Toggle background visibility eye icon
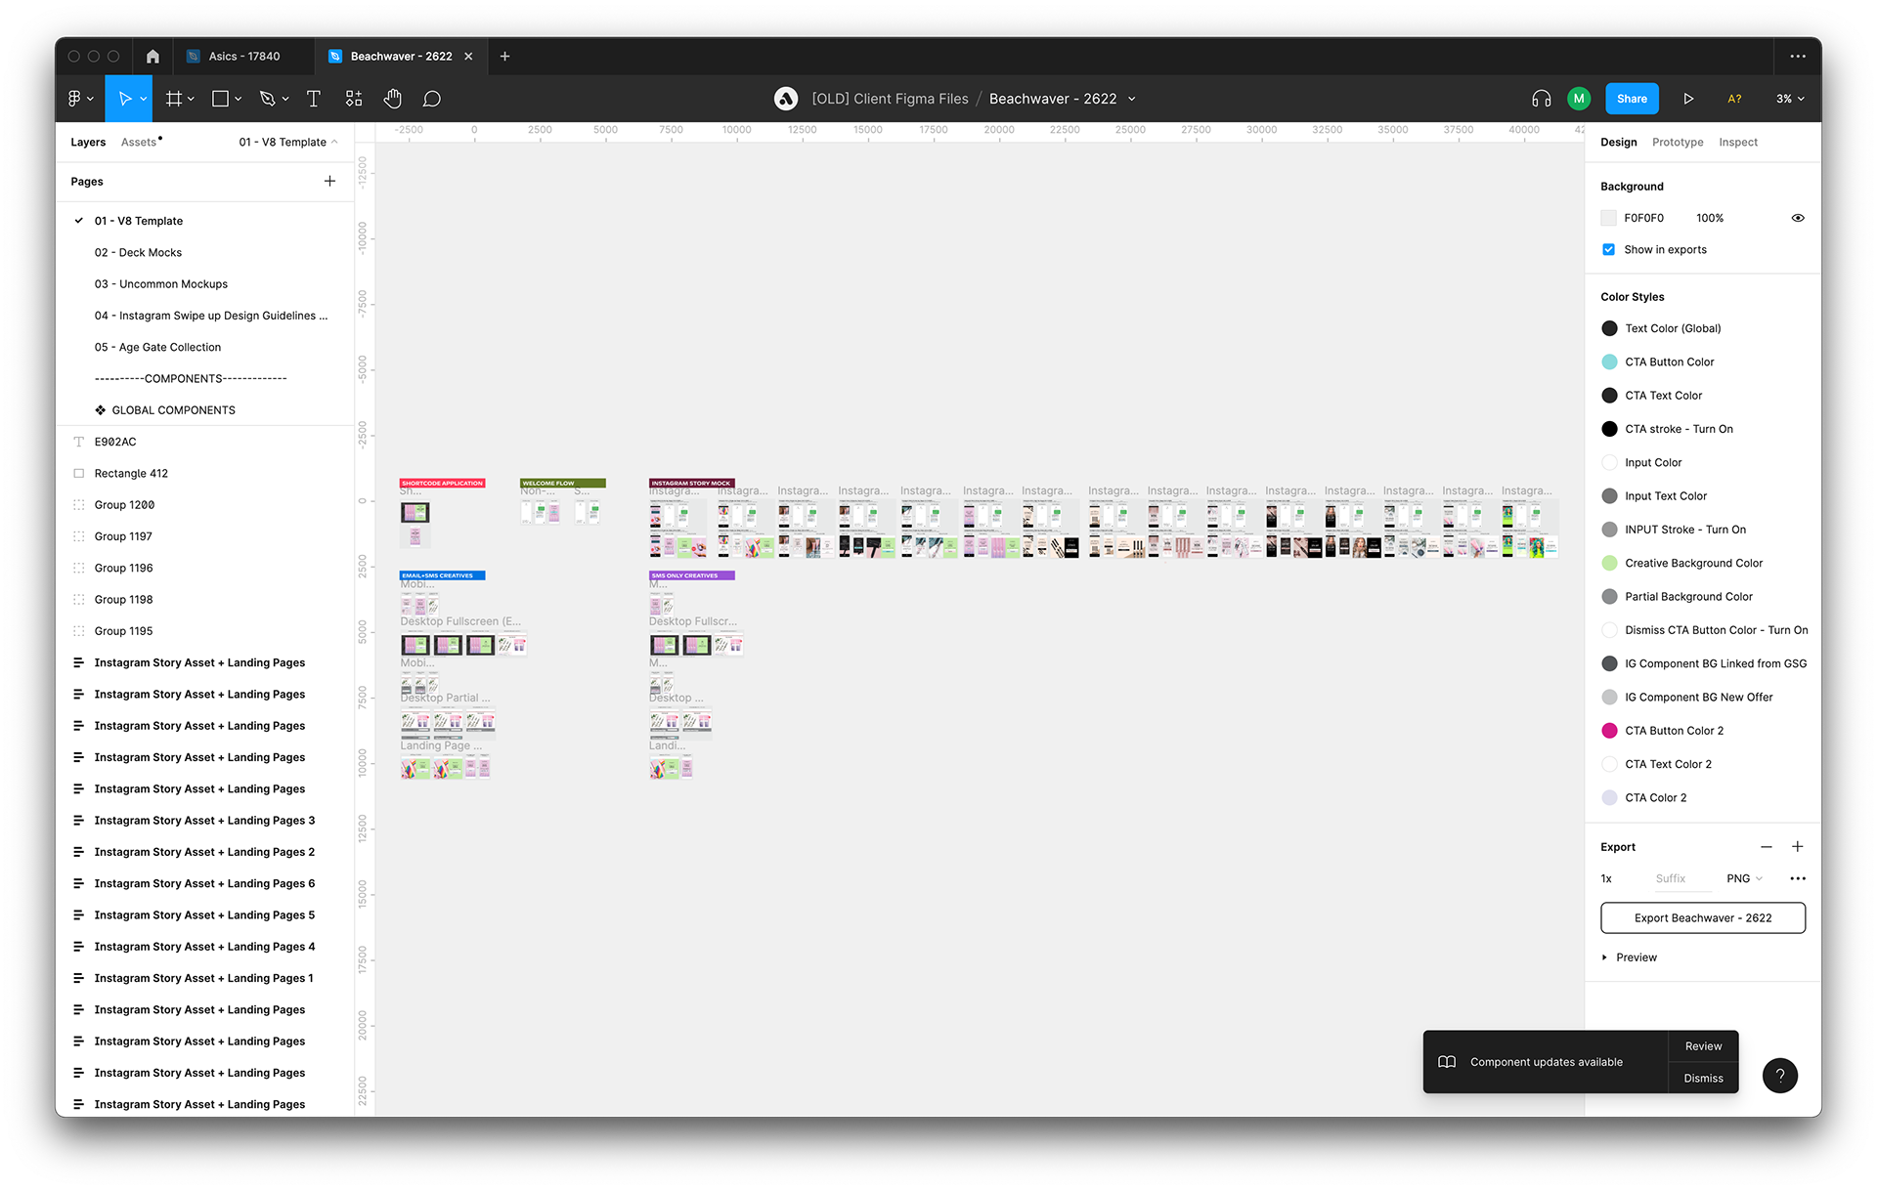1877x1190 pixels. [1797, 218]
